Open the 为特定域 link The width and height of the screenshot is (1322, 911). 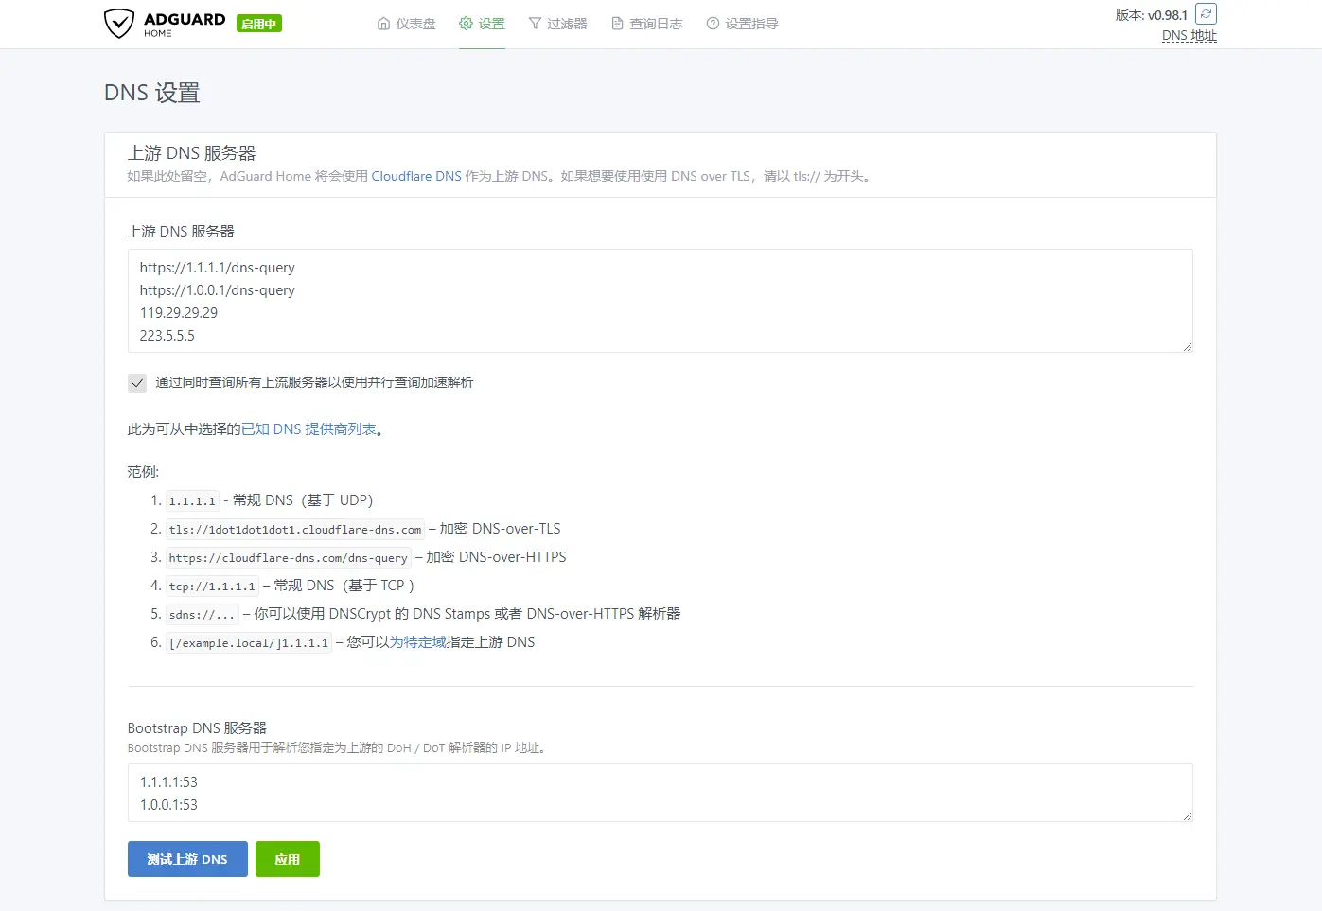point(417,642)
